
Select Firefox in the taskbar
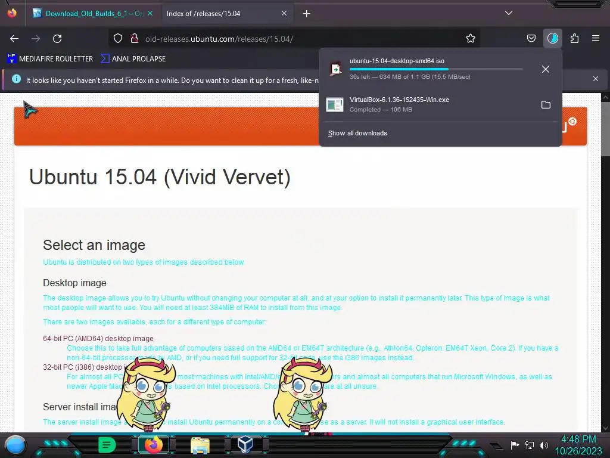click(154, 445)
